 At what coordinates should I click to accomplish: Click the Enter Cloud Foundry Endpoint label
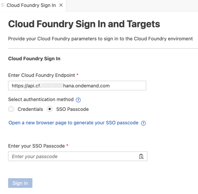point(42,75)
